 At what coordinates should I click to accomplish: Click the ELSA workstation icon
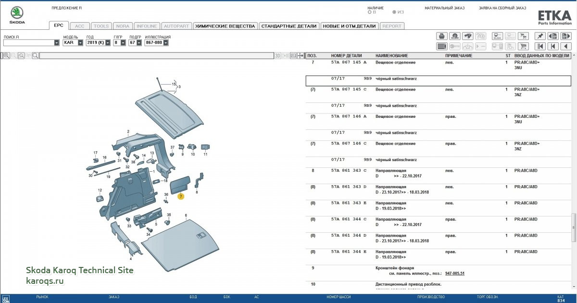coord(497,36)
